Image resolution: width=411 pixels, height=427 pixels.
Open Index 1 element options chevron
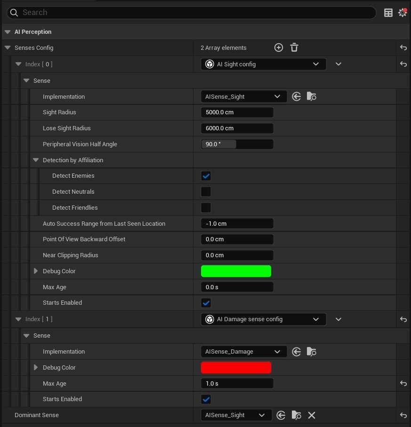click(x=338, y=319)
